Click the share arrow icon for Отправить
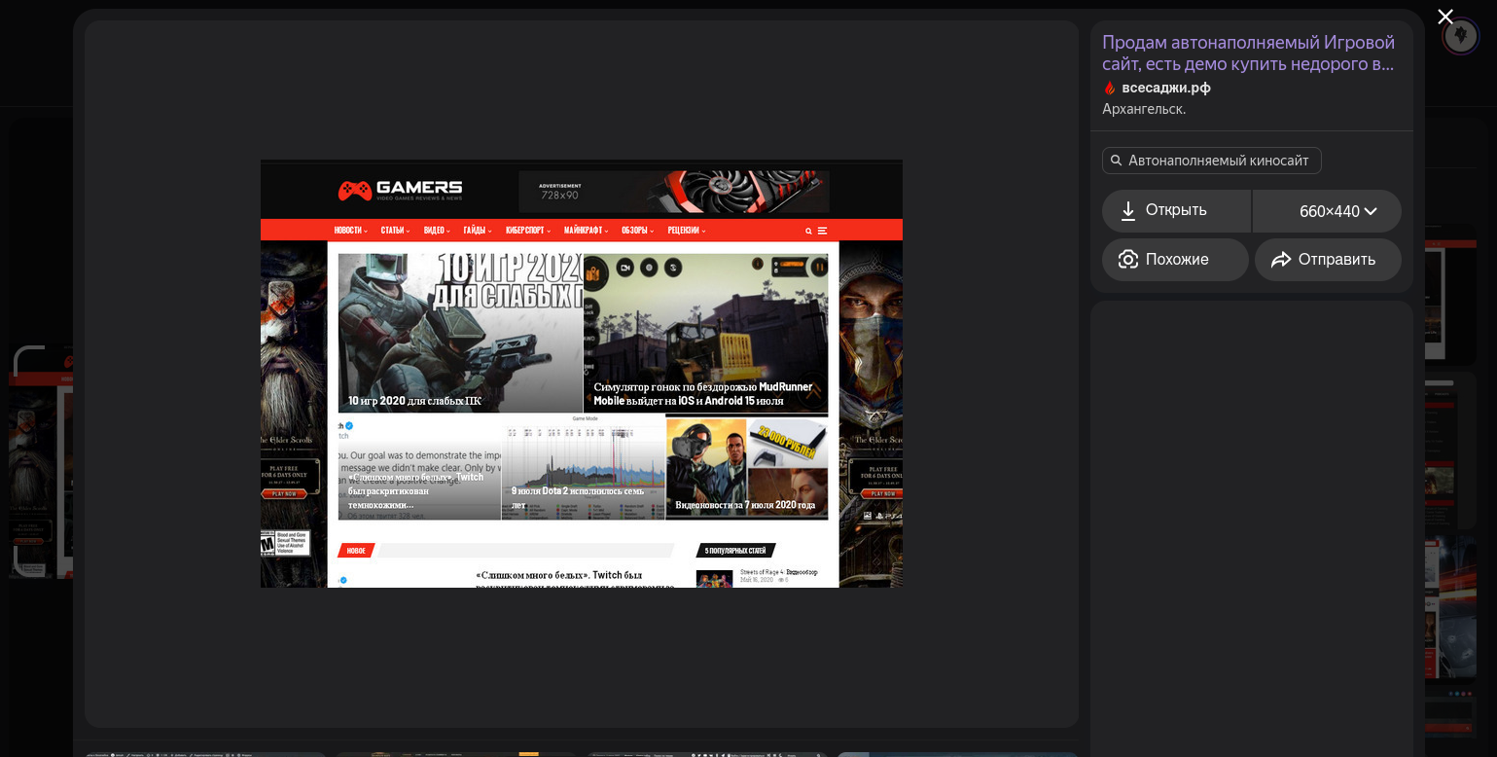1497x757 pixels. click(x=1281, y=260)
